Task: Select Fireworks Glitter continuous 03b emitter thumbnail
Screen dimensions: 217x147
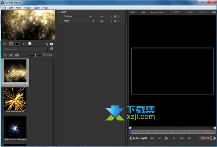Action: [15, 71]
